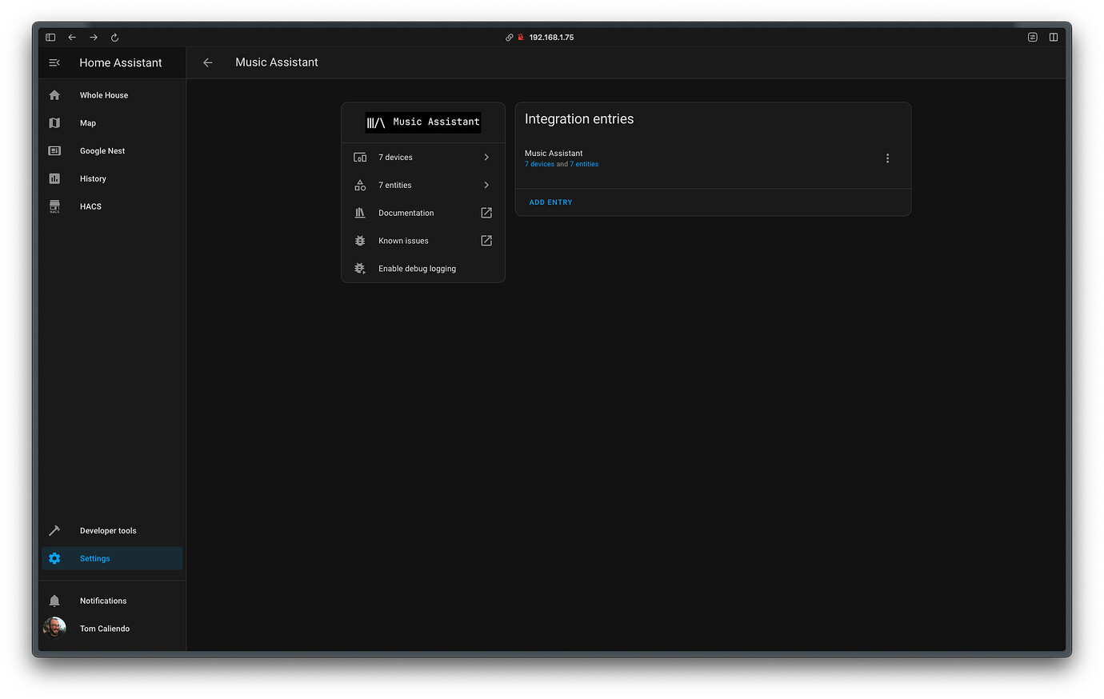The height and width of the screenshot is (699, 1104).
Task: Click the sidebar collapse icon at top left
Action: (x=54, y=62)
